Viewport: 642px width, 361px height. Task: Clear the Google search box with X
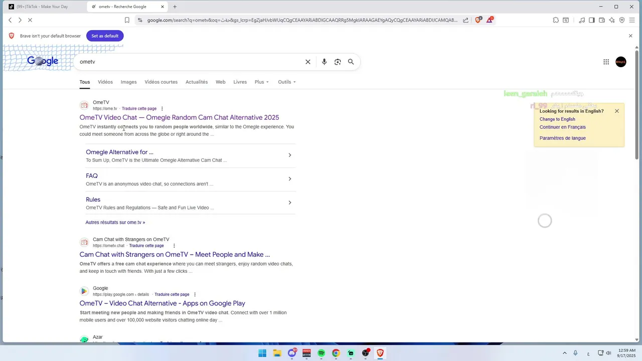click(308, 62)
